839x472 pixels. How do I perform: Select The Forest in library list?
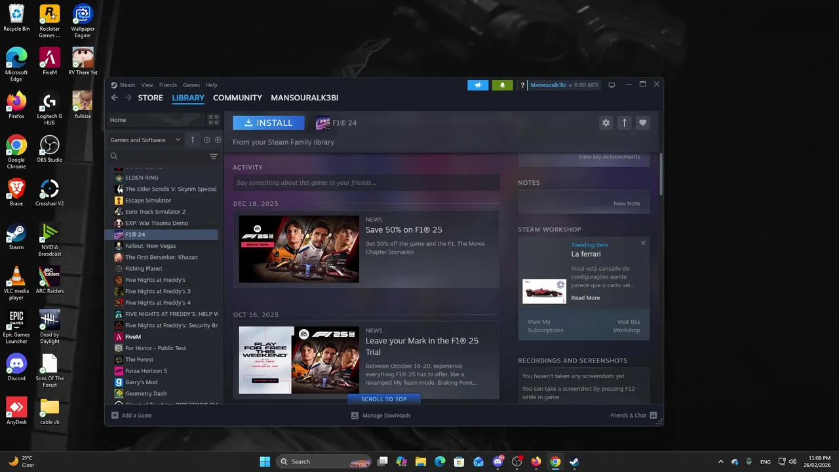tap(162, 359)
